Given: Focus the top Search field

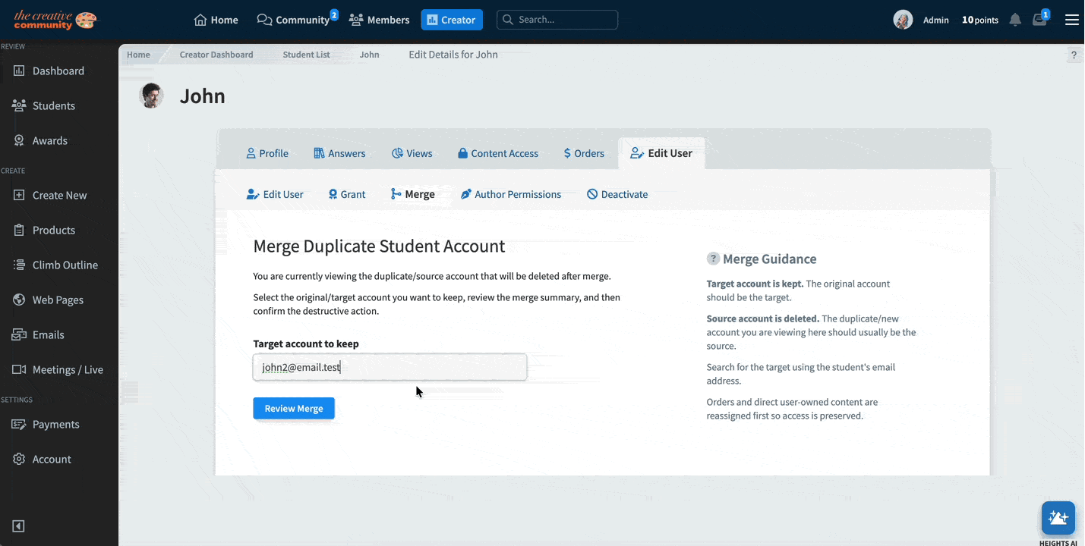Looking at the screenshot, I should pyautogui.click(x=557, y=20).
